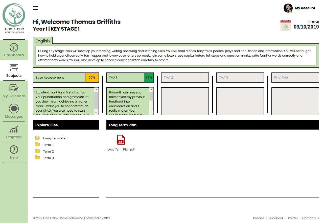Click the Help question mark icon
This screenshot has width=324, height=223.
click(x=14, y=150)
